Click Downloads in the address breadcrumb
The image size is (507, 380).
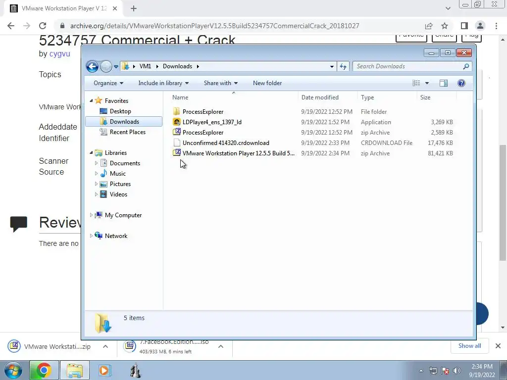[x=178, y=66]
